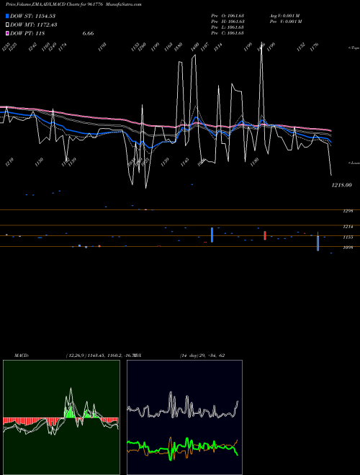Click the 'MACD:' panel heading
360x475 pixels.
point(22,356)
